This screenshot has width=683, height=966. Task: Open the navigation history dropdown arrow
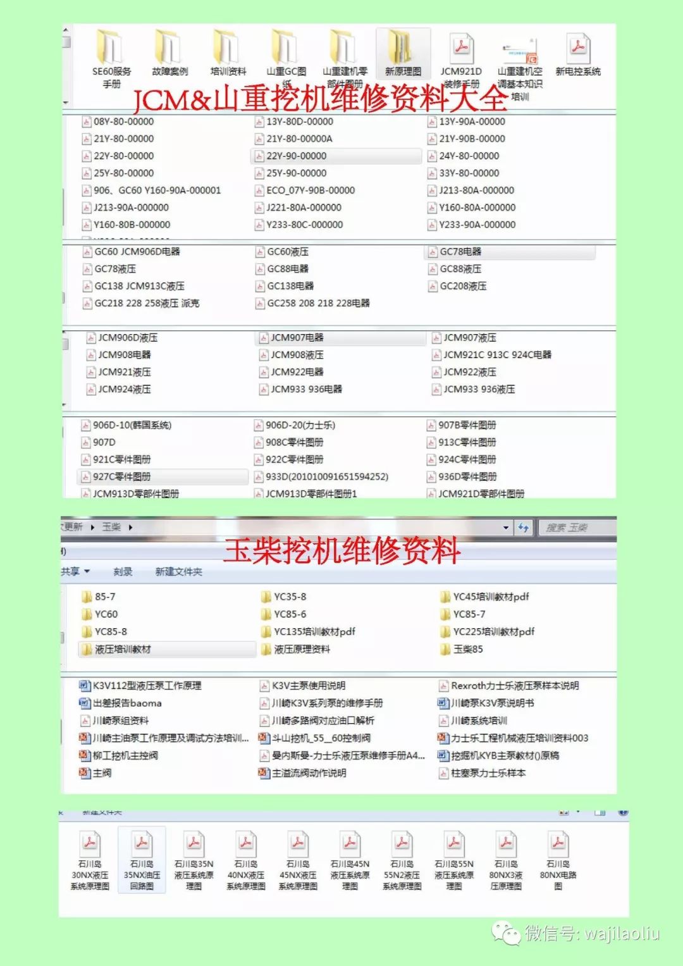[505, 526]
